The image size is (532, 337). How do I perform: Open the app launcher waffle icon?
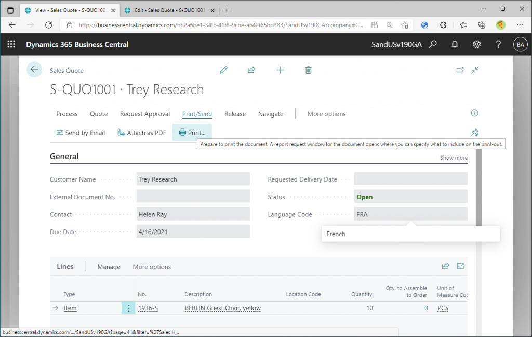pyautogui.click(x=11, y=44)
